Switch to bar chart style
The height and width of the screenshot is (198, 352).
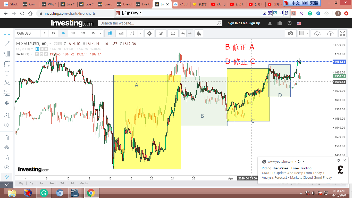point(132,33)
